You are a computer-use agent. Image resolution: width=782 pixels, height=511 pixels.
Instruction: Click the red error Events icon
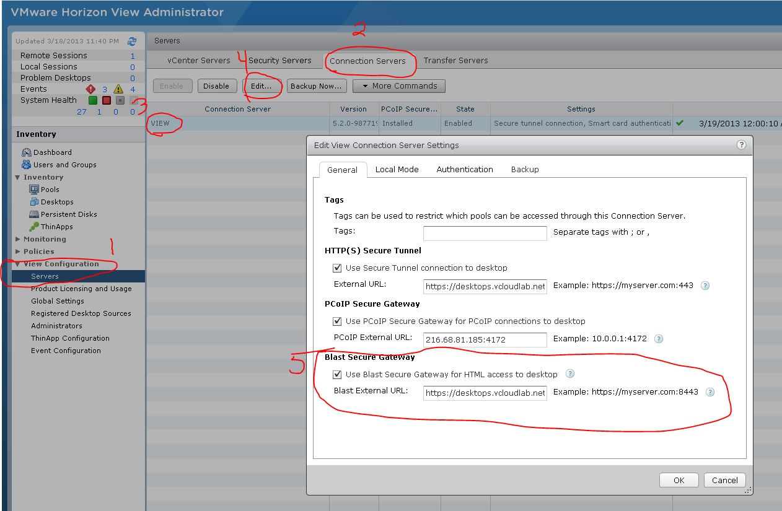pos(90,89)
